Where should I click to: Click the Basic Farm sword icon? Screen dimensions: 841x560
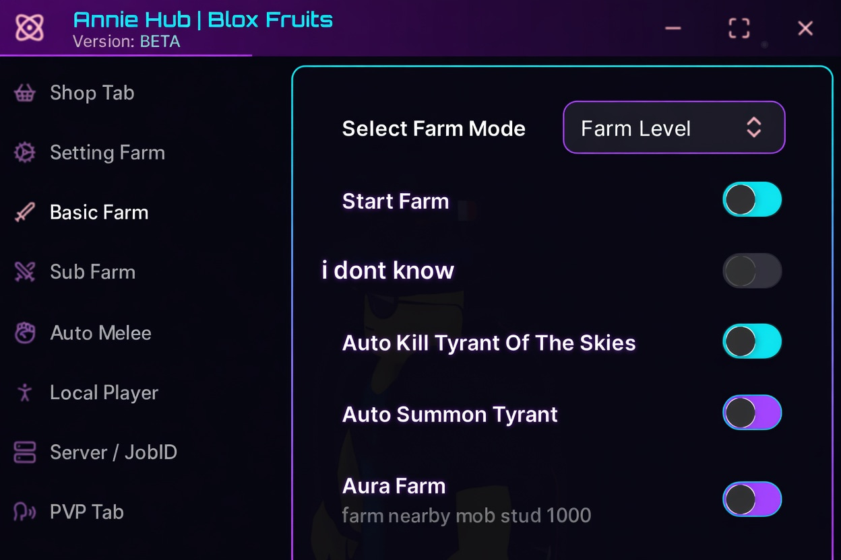(25, 213)
